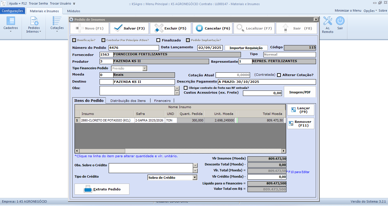The height and width of the screenshot is (206, 388).
Task: Open the Pedidos Internos ribbon icon
Action: (34, 21)
